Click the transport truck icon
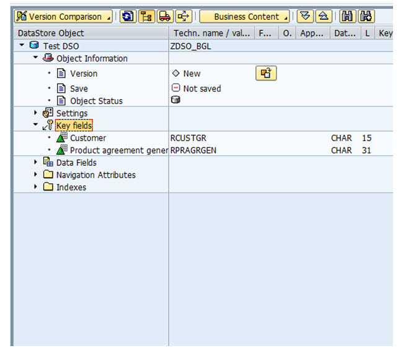Image resolution: width=411 pixels, height=356 pixels. [x=165, y=17]
